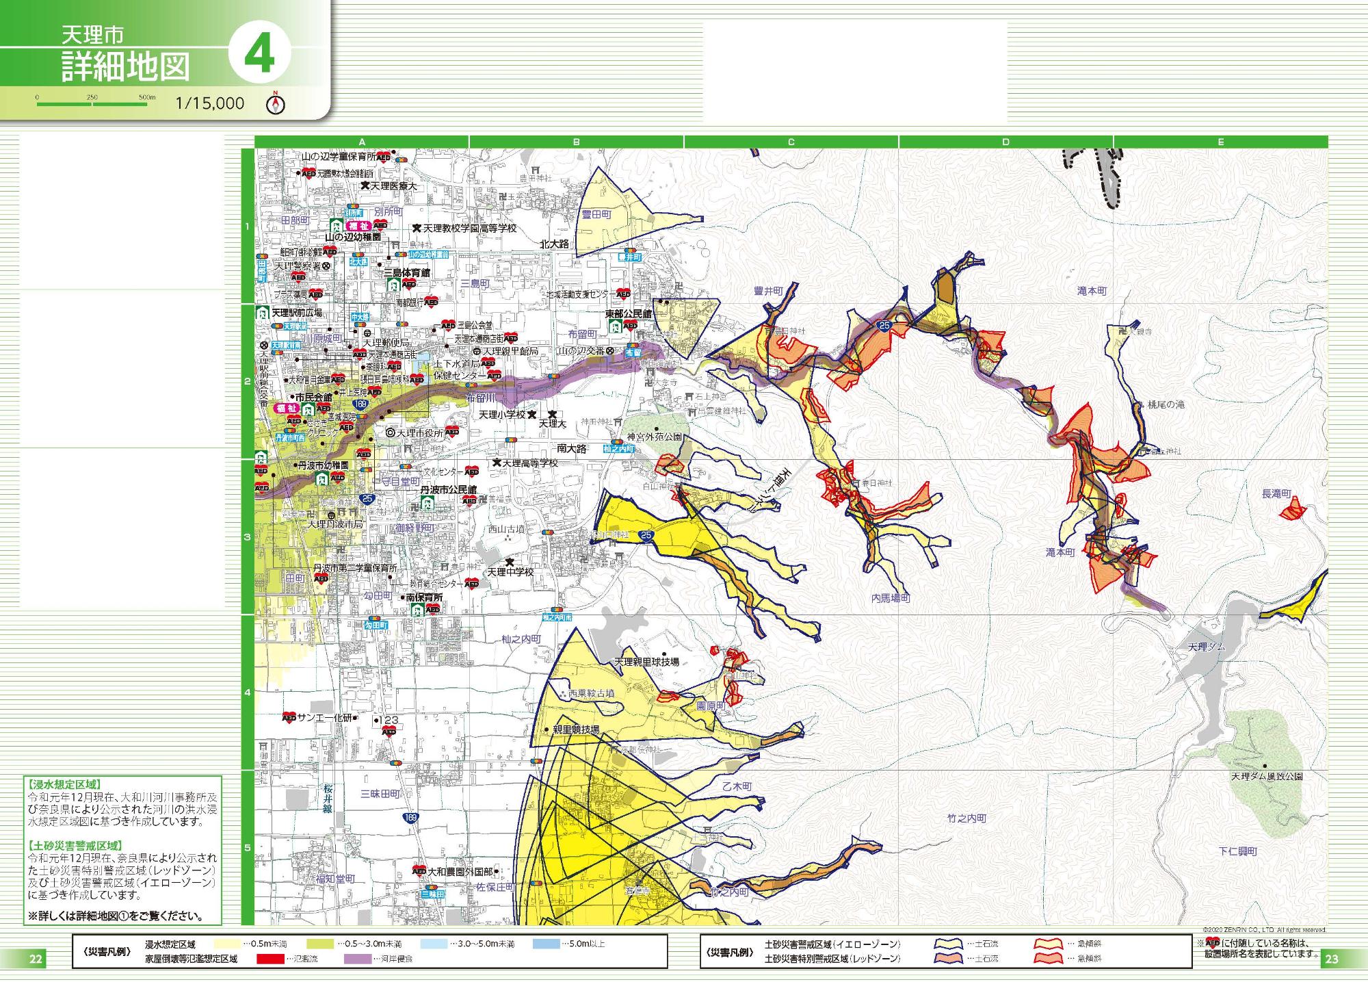Click the 桃尾の滝 place label

tap(1166, 404)
